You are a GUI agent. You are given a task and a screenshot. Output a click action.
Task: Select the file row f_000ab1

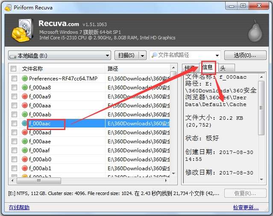click(89, 169)
